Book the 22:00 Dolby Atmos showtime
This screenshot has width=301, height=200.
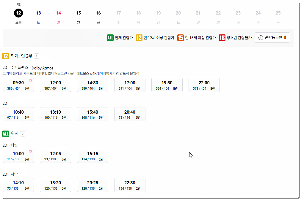point(204,85)
